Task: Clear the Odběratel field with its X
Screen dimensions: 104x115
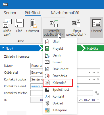Action: click(98, 72)
